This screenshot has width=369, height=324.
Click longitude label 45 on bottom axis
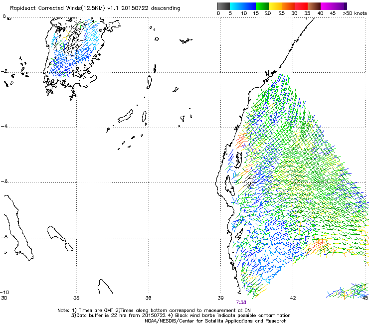point(365,298)
